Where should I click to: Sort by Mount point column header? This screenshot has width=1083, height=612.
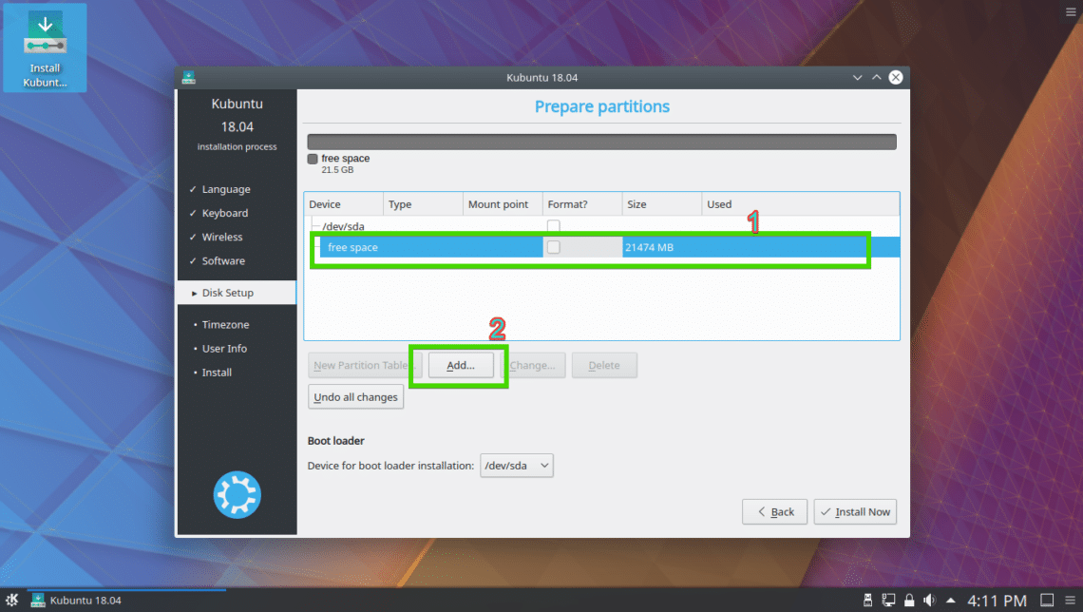point(503,203)
